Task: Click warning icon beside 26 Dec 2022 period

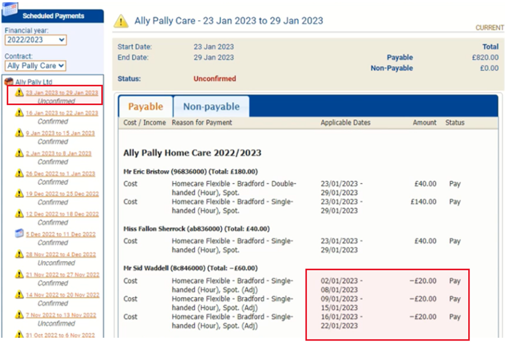Action: 20,173
